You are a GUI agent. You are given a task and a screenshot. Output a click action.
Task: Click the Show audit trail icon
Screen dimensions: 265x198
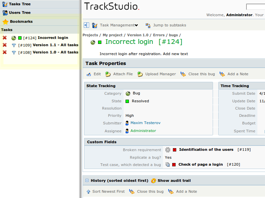[x=153, y=181]
